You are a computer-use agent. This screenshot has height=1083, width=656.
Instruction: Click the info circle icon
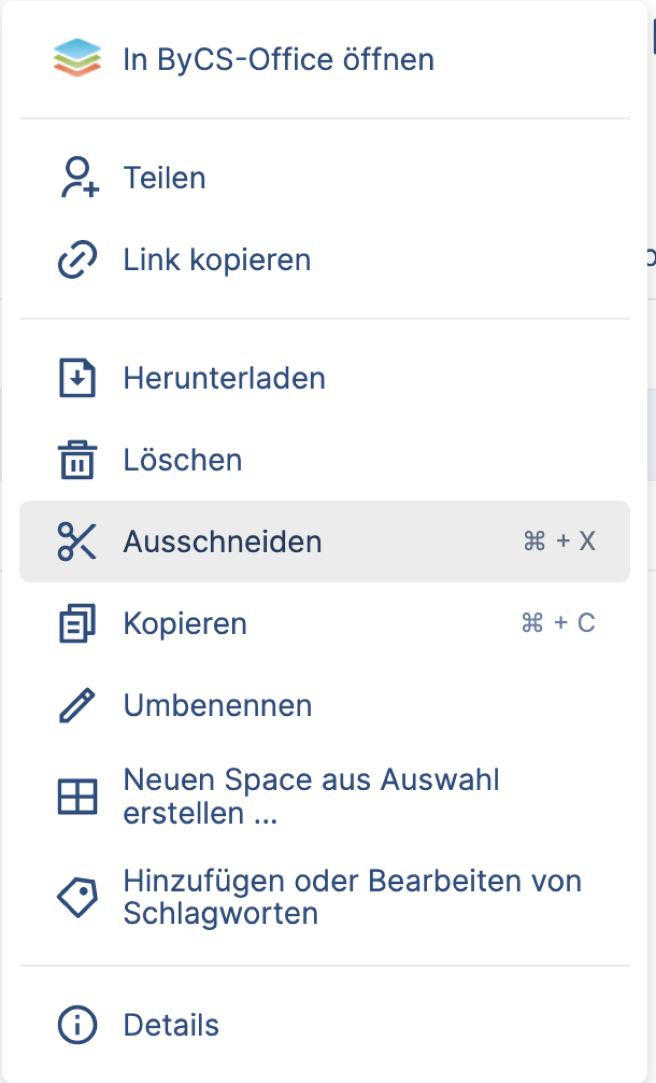point(77,1024)
